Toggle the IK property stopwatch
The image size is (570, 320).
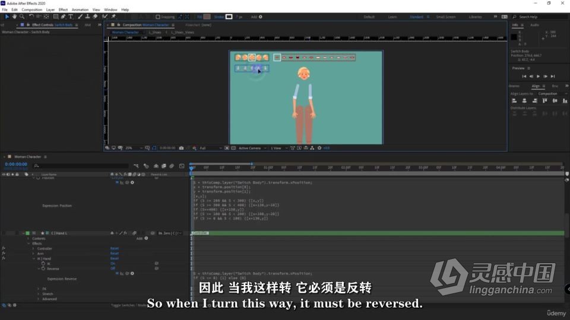pyautogui.click(x=43, y=264)
